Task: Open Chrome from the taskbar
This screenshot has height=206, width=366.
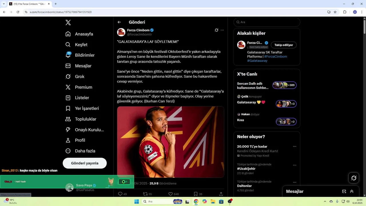Action: 196,201
